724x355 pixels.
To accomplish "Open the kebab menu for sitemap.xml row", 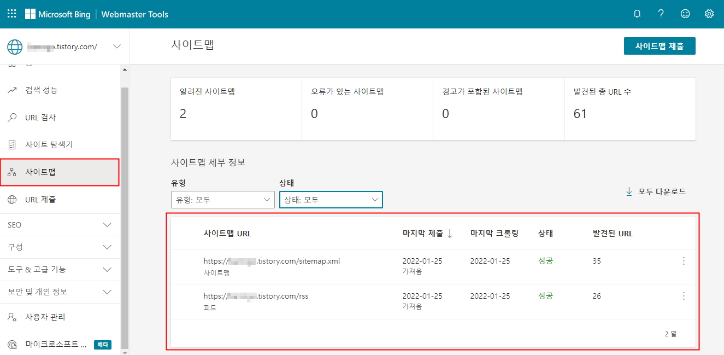I will pyautogui.click(x=684, y=261).
